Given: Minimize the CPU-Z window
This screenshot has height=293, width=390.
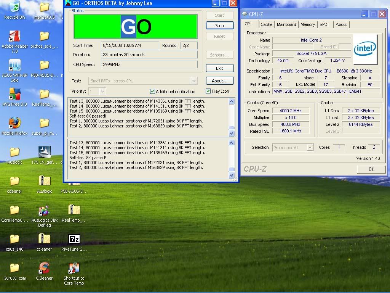Looking at the screenshot, I should point(364,14).
